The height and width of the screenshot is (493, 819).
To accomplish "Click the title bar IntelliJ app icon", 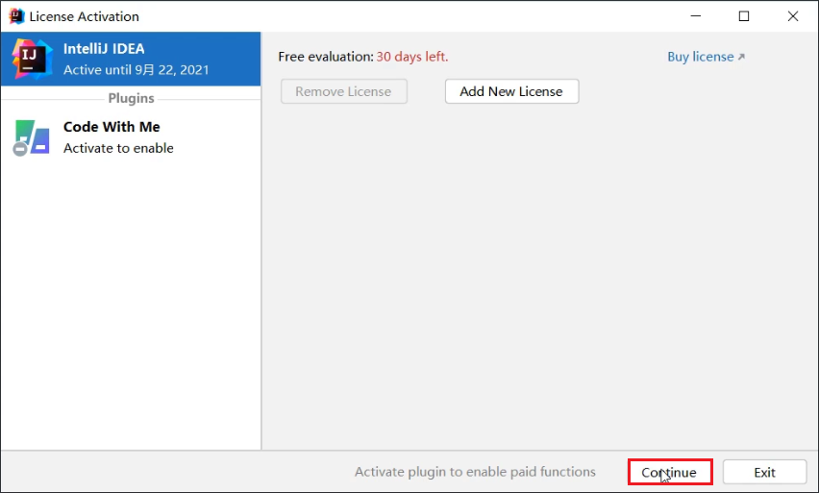I will click(16, 16).
